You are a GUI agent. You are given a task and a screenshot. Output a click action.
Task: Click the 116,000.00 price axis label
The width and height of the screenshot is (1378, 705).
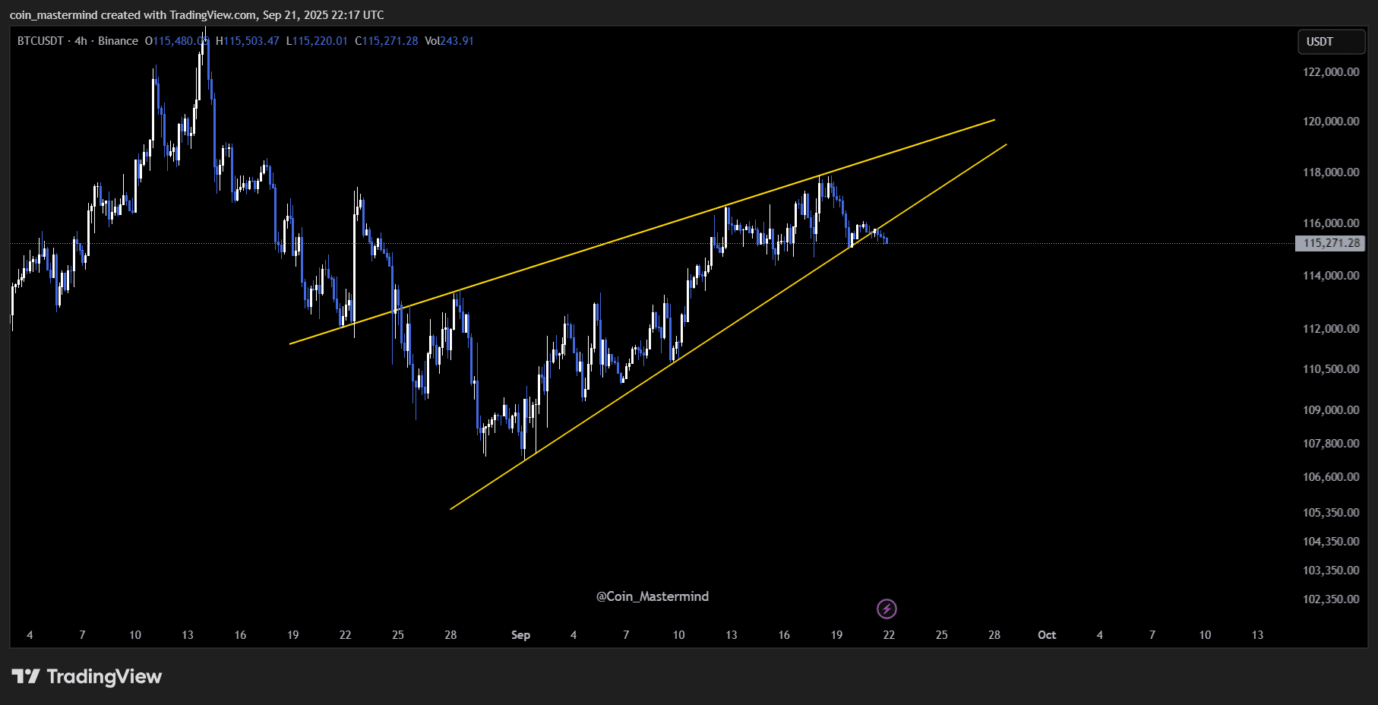pos(1331,223)
